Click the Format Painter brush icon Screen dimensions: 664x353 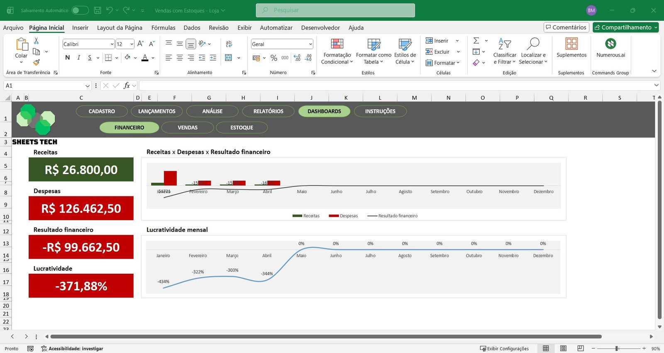(x=37, y=62)
